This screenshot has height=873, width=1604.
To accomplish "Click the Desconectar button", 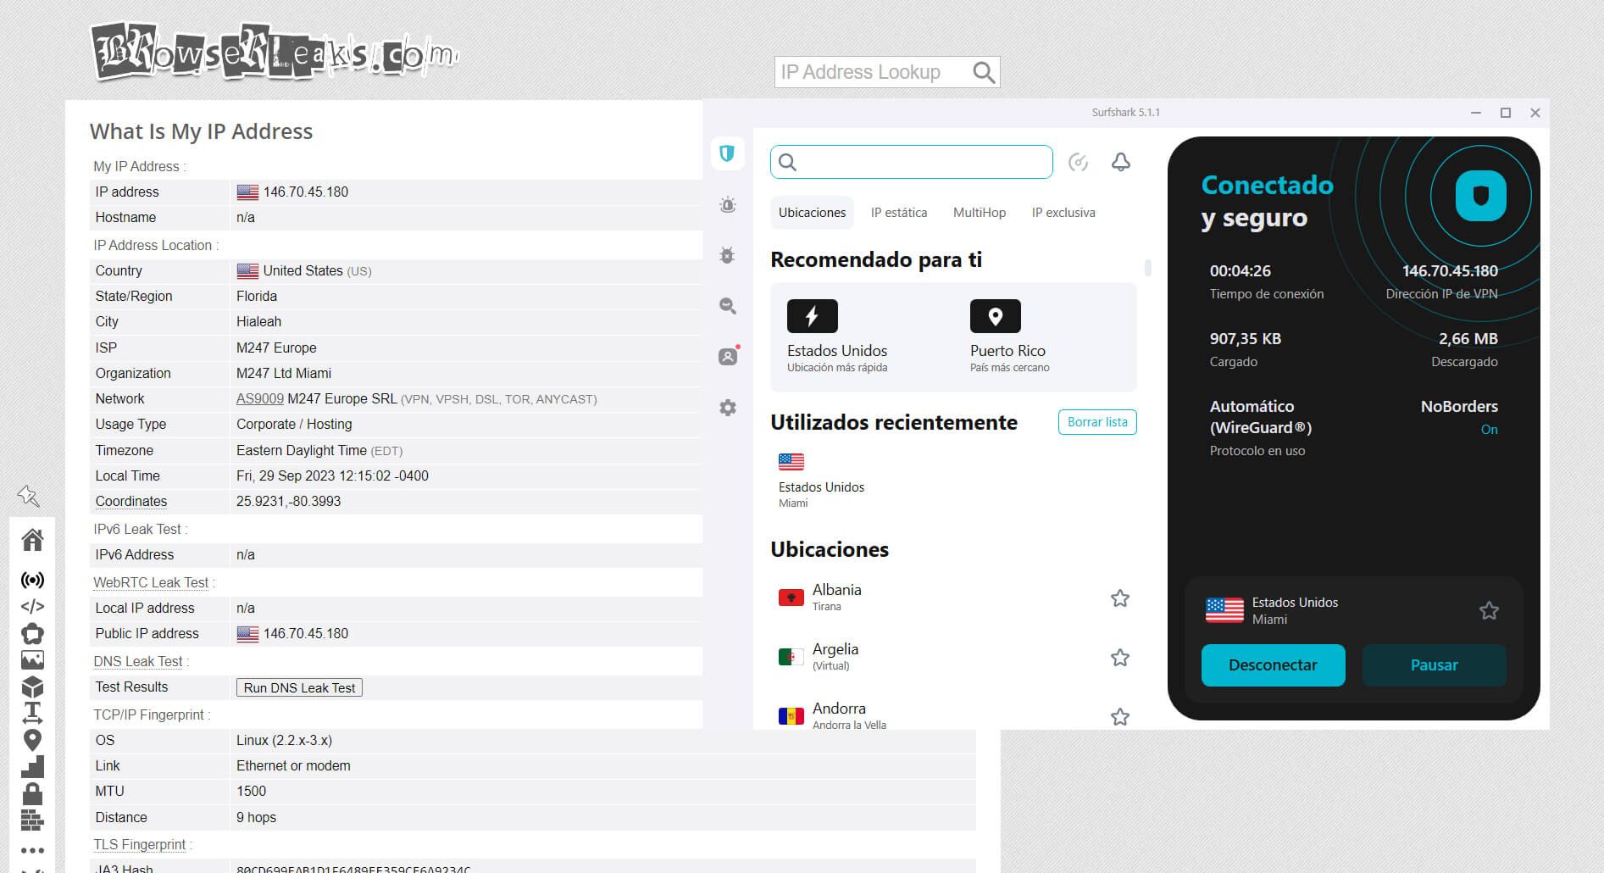I will tap(1273, 665).
